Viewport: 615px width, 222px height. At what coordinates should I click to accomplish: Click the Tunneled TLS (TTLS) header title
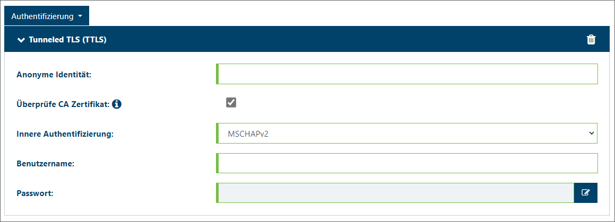(x=68, y=40)
